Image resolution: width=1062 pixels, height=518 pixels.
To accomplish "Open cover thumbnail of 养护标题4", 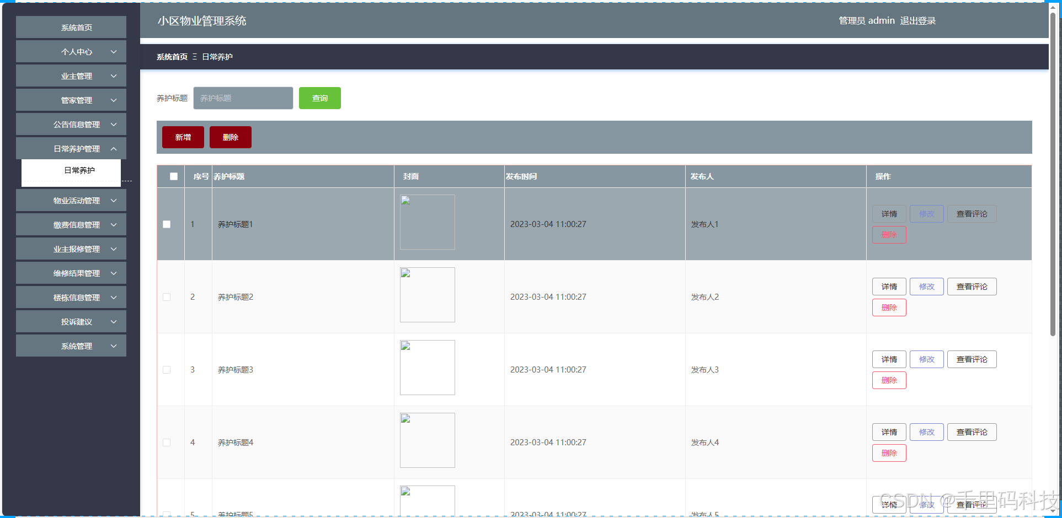I will tap(428, 440).
